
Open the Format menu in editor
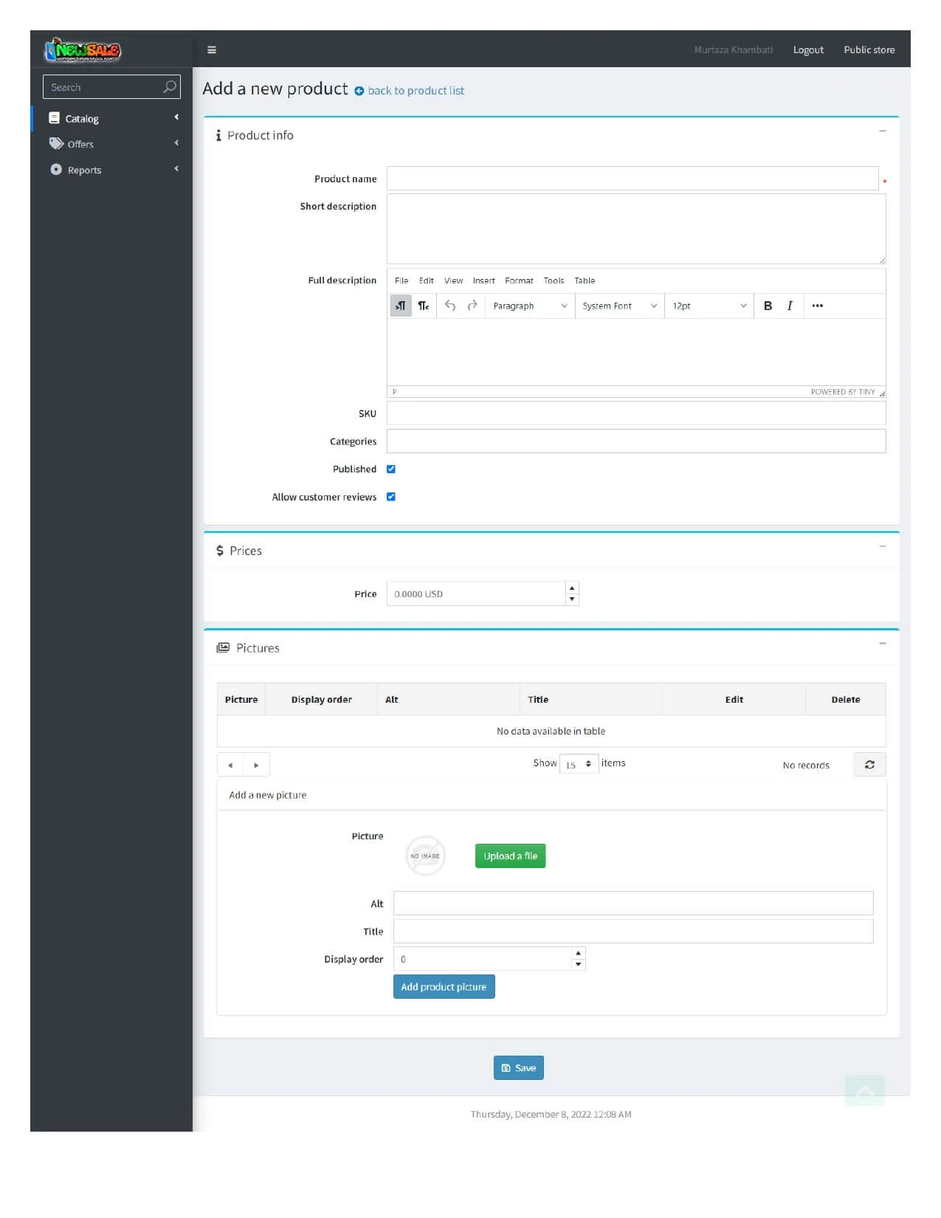coord(519,281)
